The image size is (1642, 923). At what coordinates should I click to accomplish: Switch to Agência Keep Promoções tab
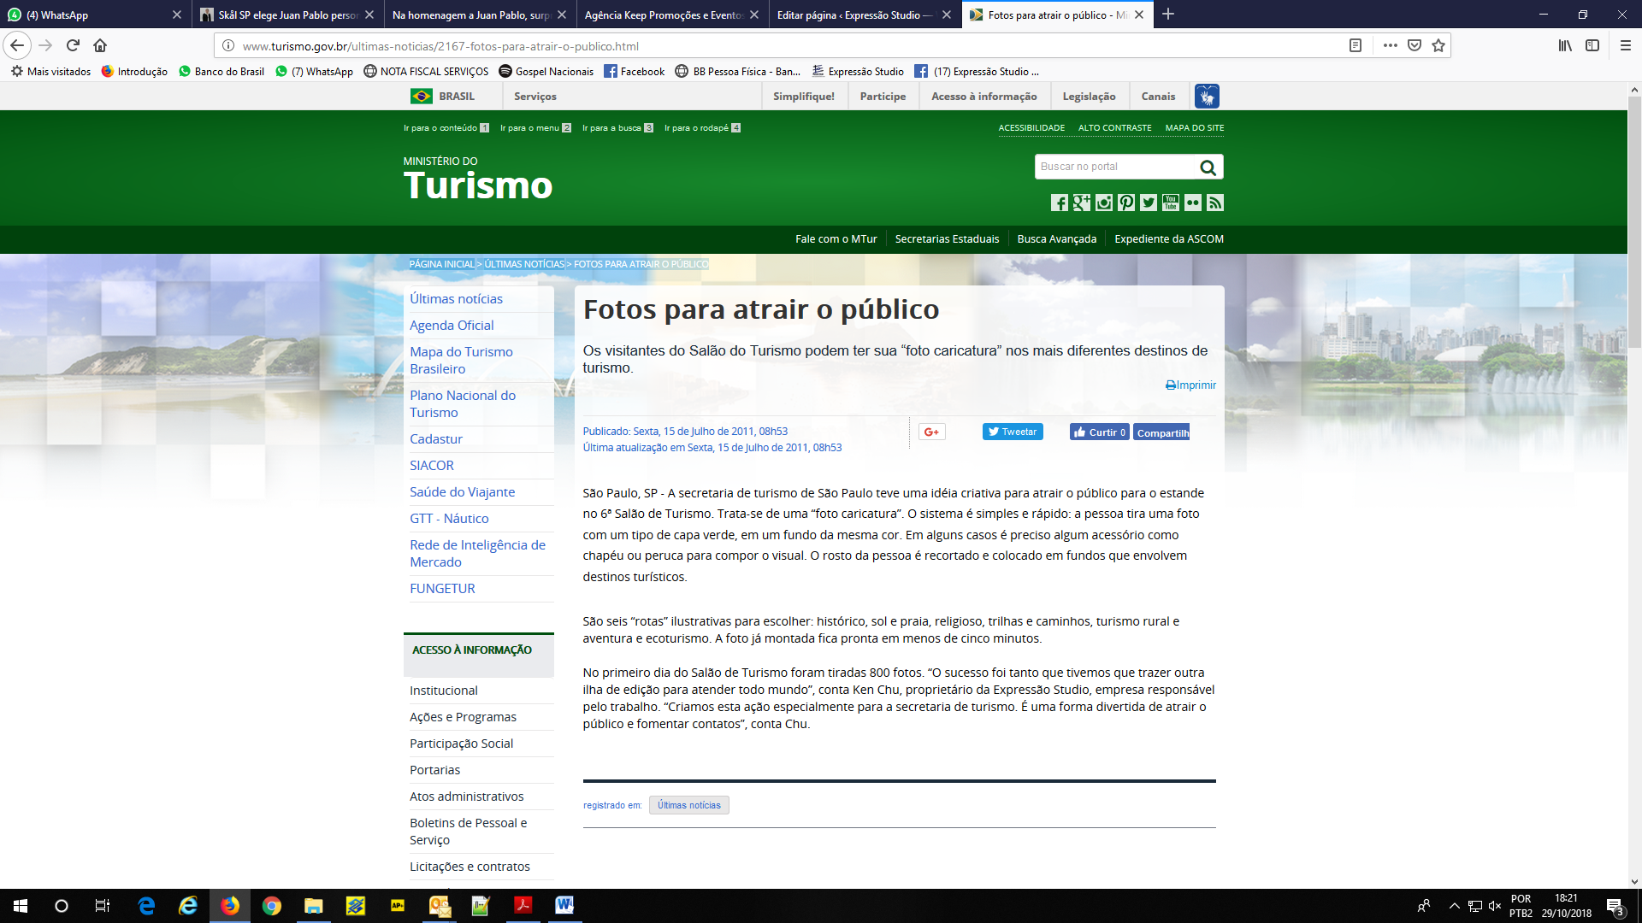[672, 15]
